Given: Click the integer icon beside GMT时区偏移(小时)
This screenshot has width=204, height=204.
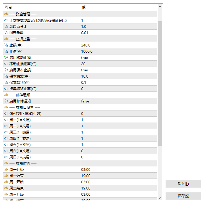Looking at the screenshot, I should click(6, 114).
